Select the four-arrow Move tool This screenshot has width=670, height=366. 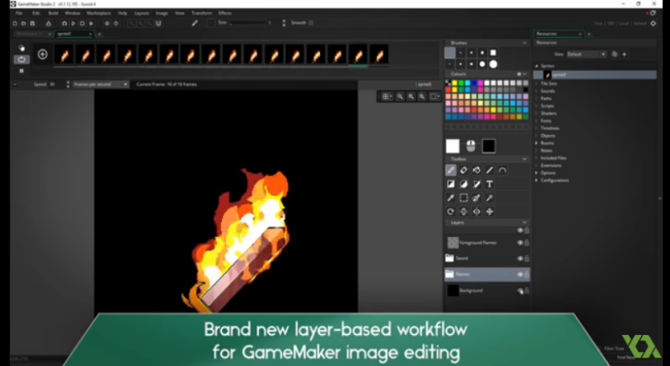point(490,211)
